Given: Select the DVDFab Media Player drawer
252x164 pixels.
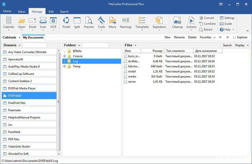Looking at the screenshot, I should (29, 88).
